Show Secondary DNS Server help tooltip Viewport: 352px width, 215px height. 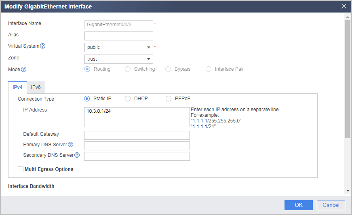point(77,155)
